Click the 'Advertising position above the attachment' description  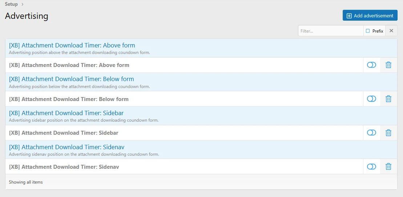pyautogui.click(x=80, y=53)
